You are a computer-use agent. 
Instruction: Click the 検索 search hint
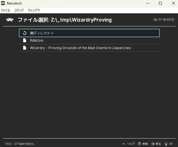coord(145,144)
